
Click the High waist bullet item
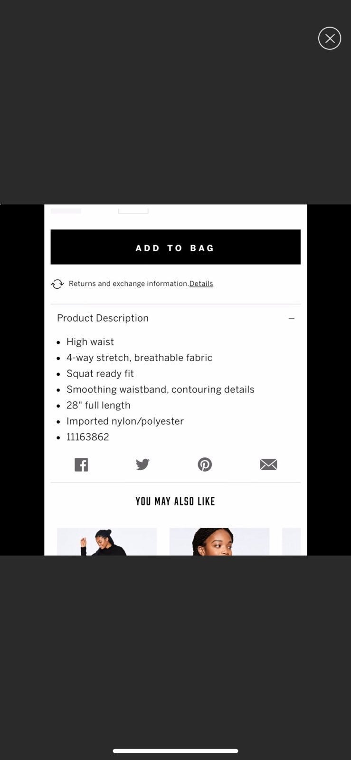click(x=90, y=342)
